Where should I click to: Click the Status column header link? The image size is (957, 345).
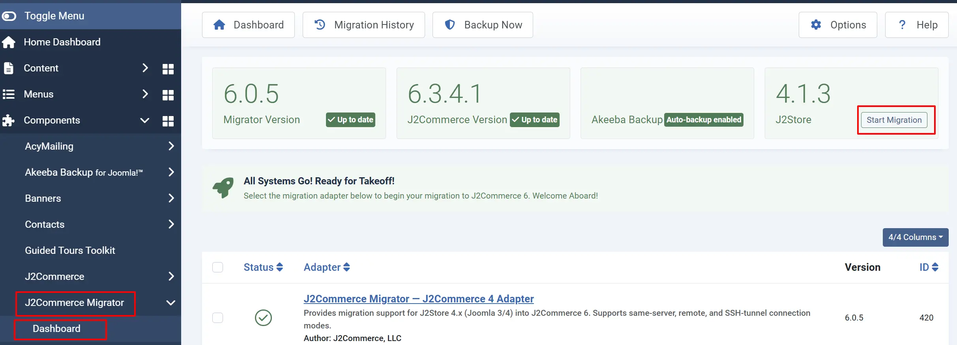[258, 267]
